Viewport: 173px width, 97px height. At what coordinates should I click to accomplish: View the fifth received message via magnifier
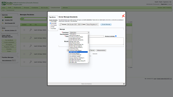click(x=31, y=62)
